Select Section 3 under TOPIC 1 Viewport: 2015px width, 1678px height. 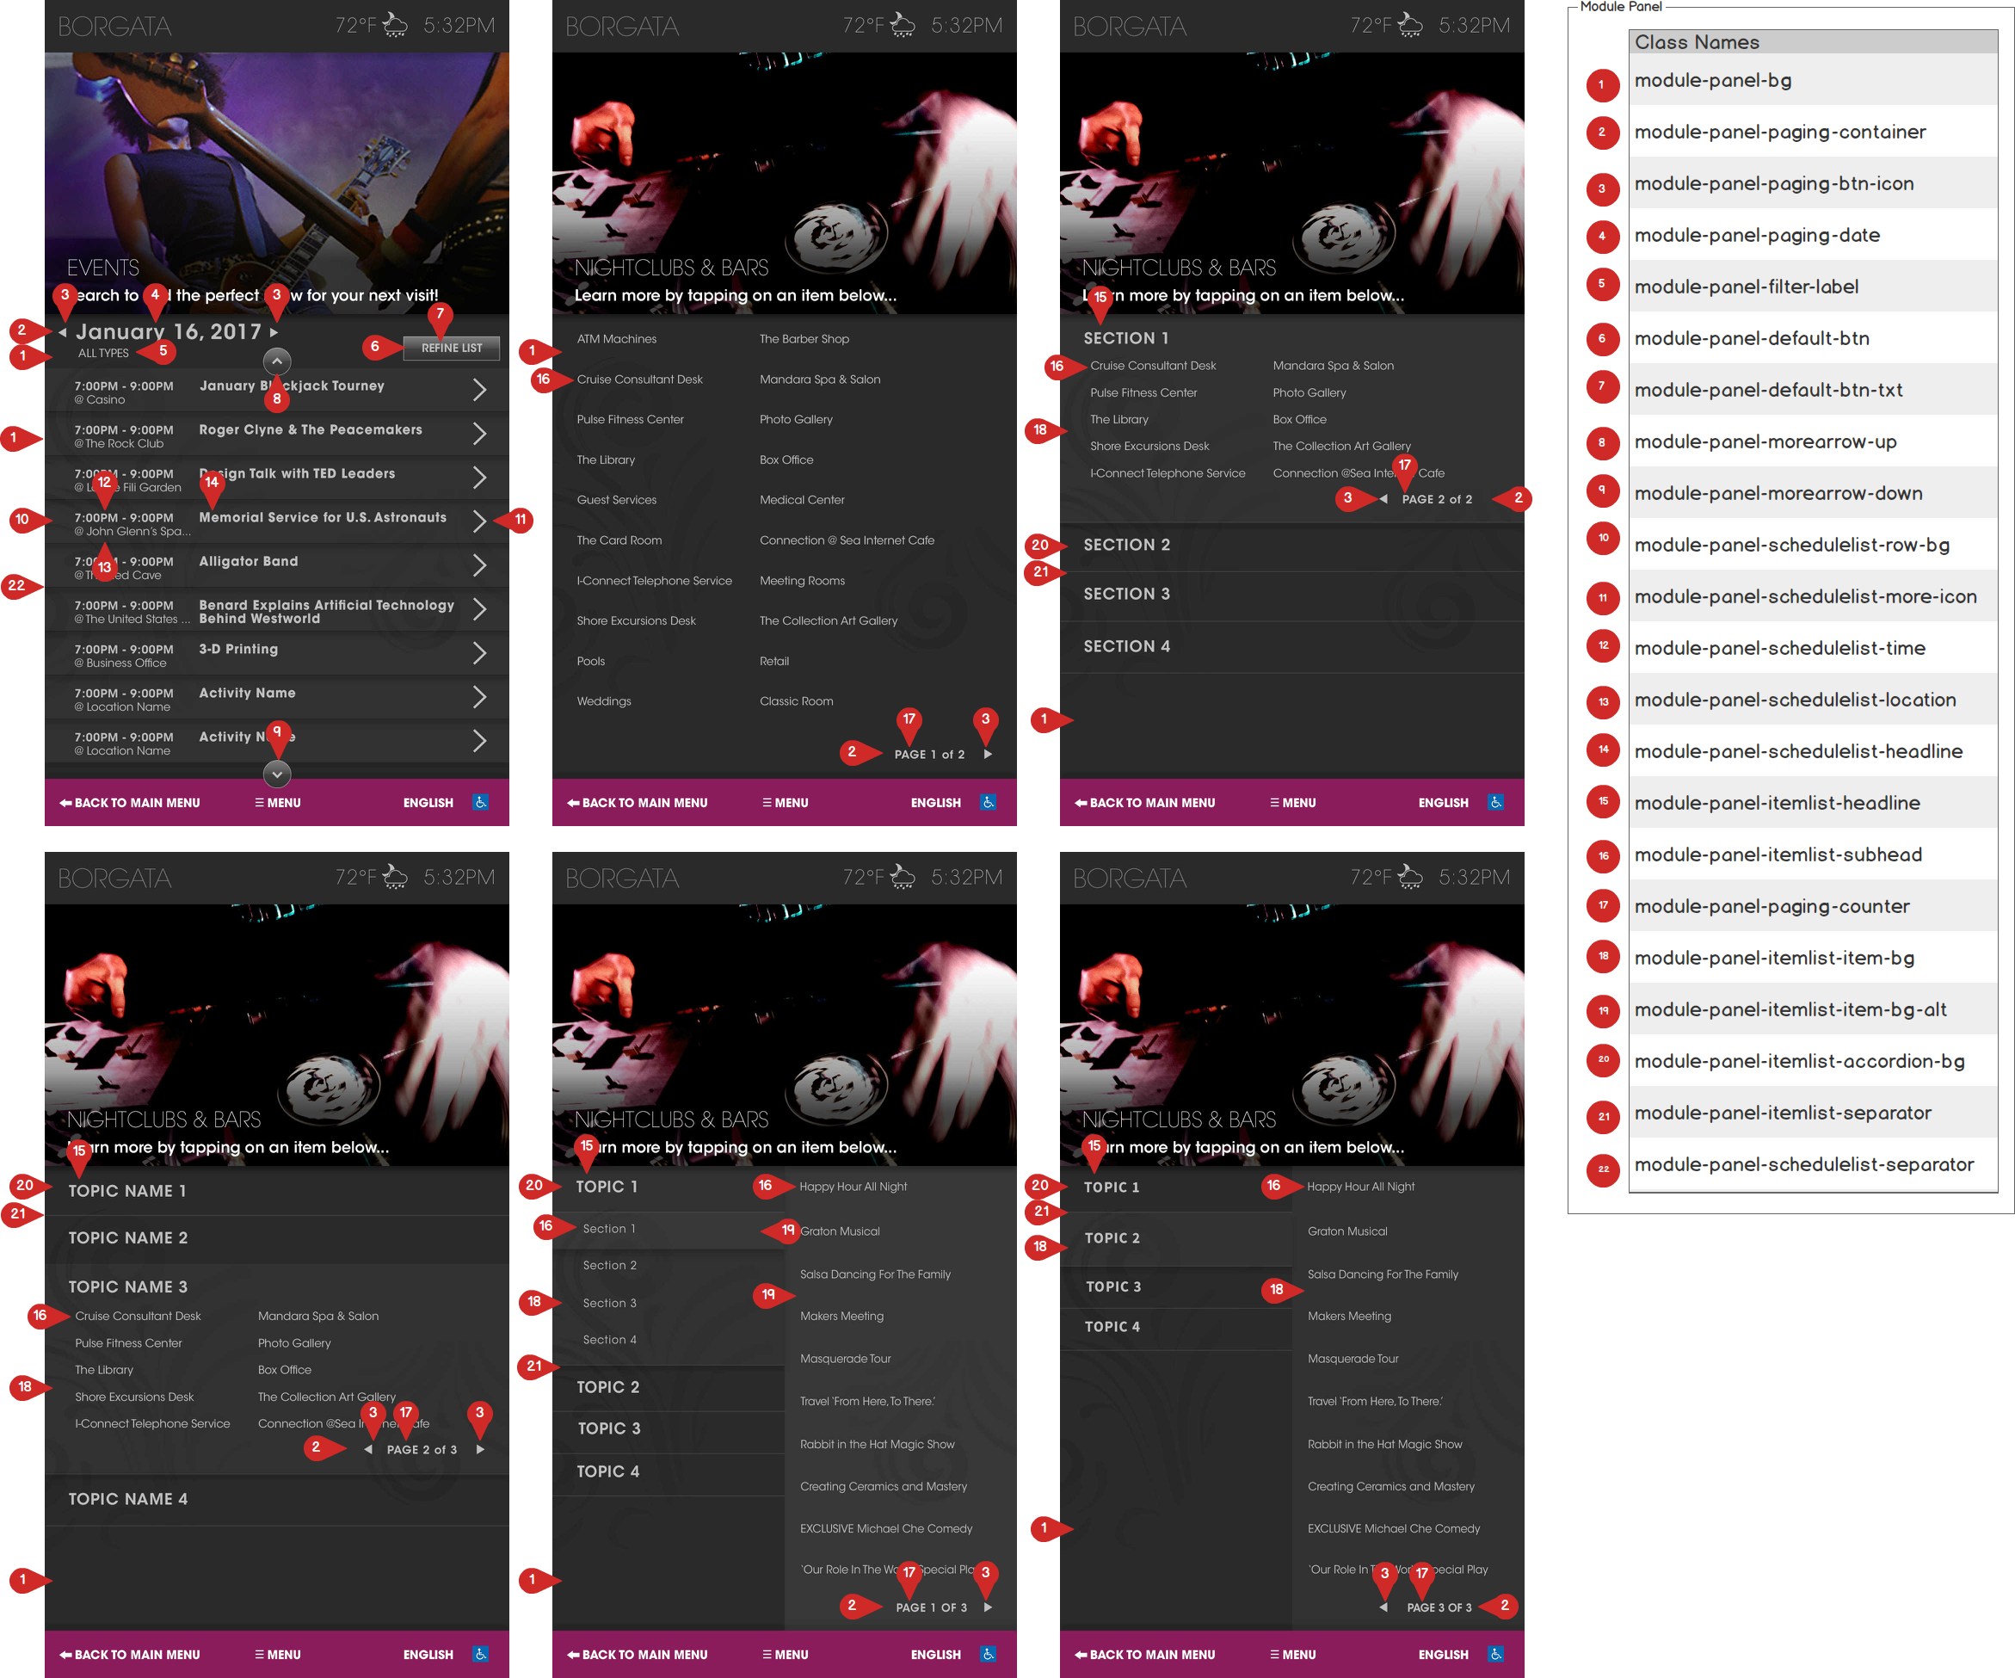click(x=609, y=1303)
